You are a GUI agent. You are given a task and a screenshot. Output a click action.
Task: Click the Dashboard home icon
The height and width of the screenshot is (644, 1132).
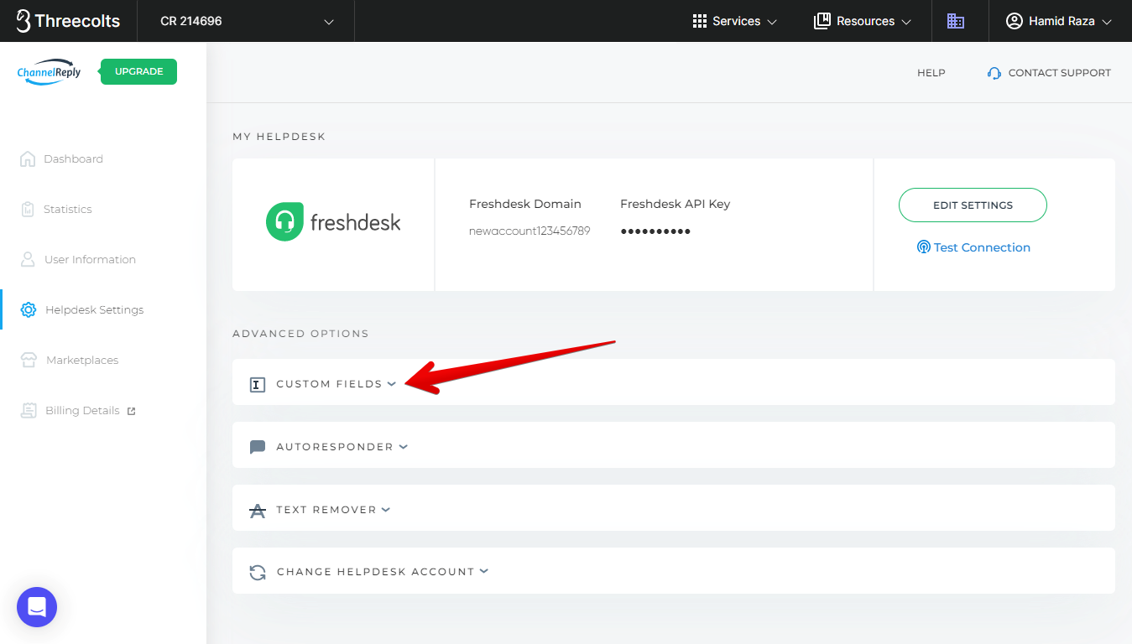coord(28,158)
